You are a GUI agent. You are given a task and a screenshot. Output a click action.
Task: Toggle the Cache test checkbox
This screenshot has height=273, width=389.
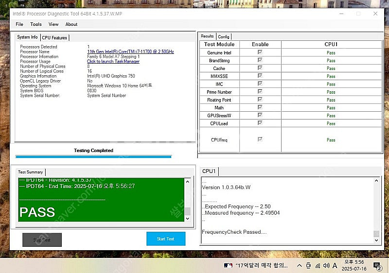(260, 68)
